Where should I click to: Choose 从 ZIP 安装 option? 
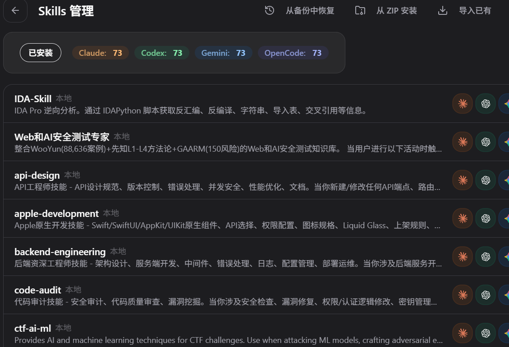[x=396, y=11]
